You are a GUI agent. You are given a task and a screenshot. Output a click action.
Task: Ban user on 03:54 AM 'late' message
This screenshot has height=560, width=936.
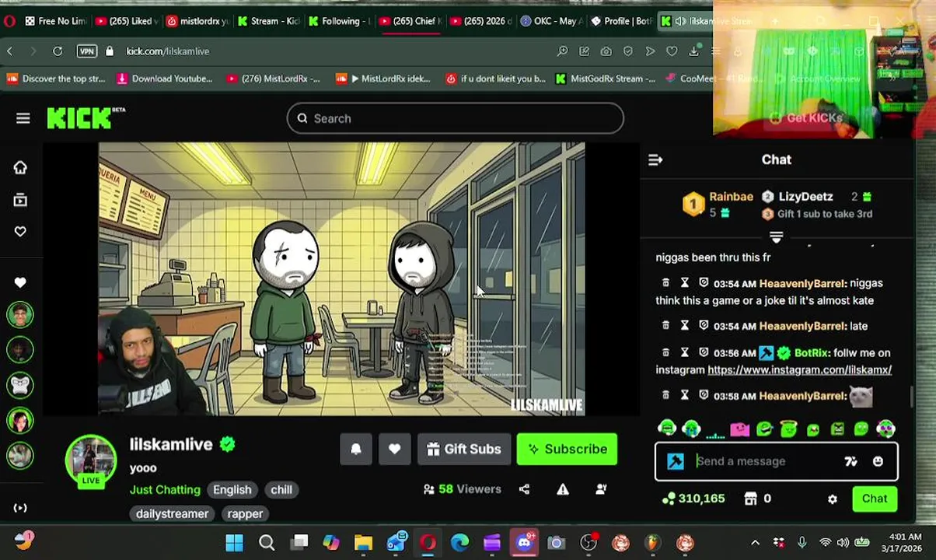pyautogui.click(x=704, y=326)
